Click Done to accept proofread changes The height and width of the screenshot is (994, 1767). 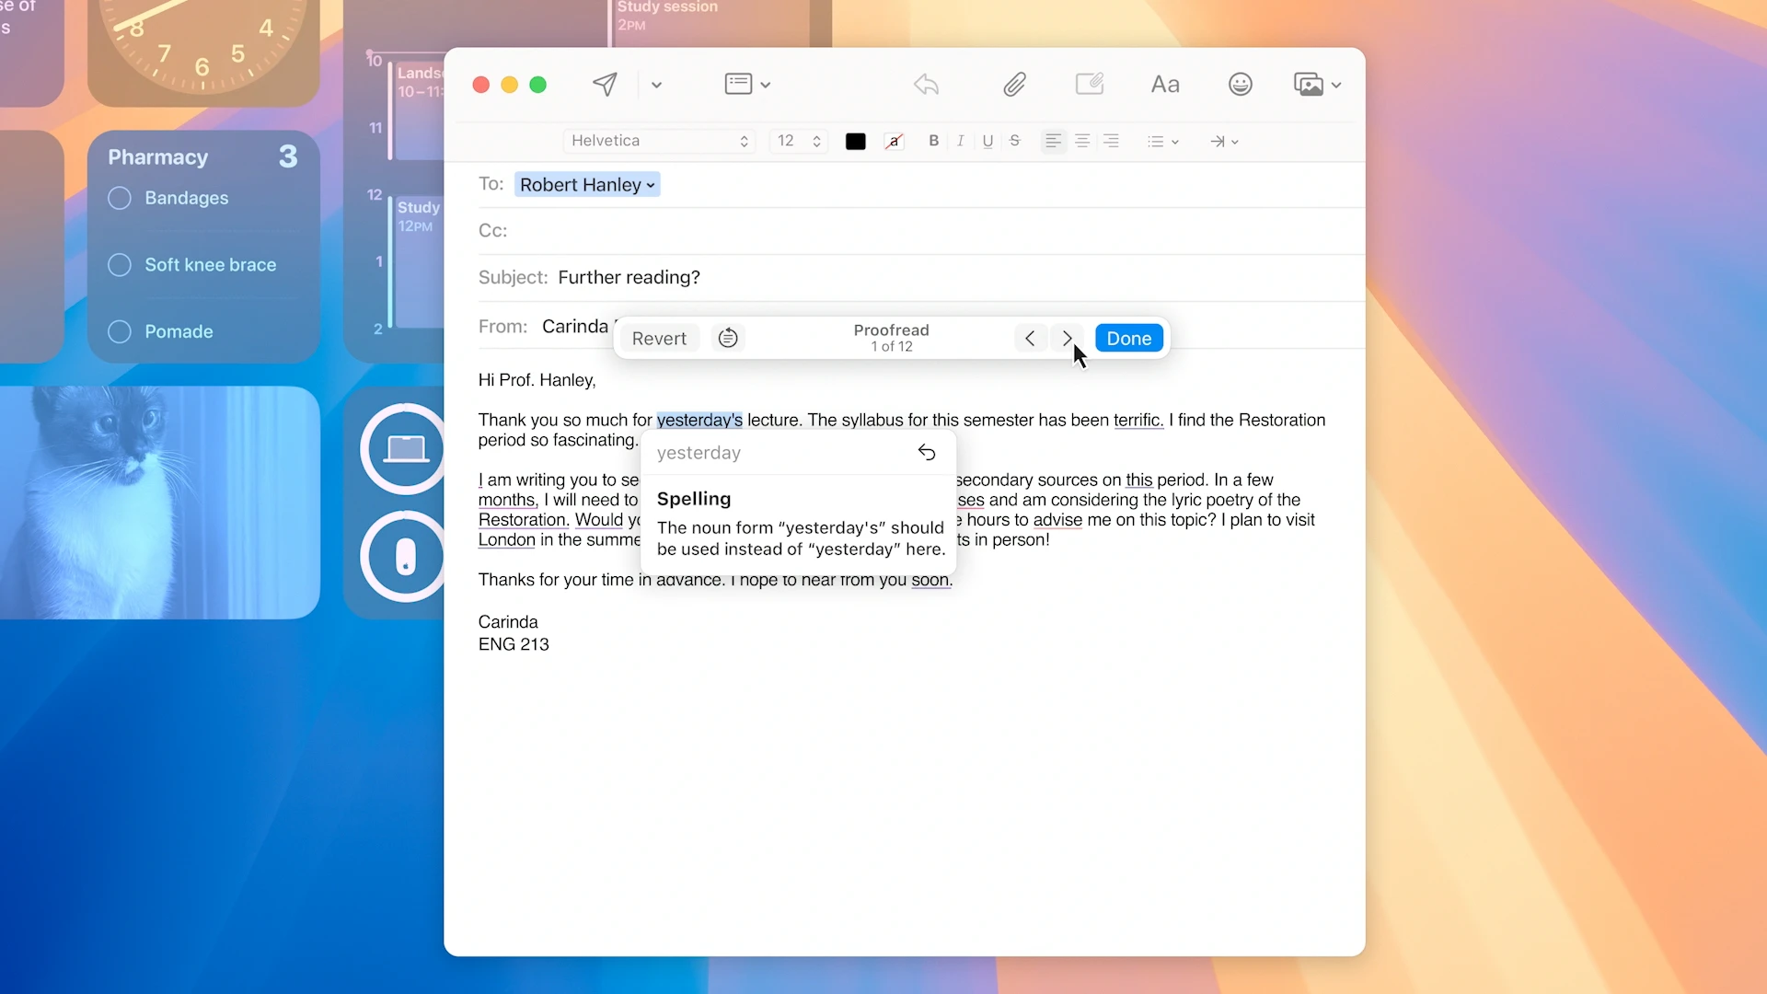pos(1129,338)
